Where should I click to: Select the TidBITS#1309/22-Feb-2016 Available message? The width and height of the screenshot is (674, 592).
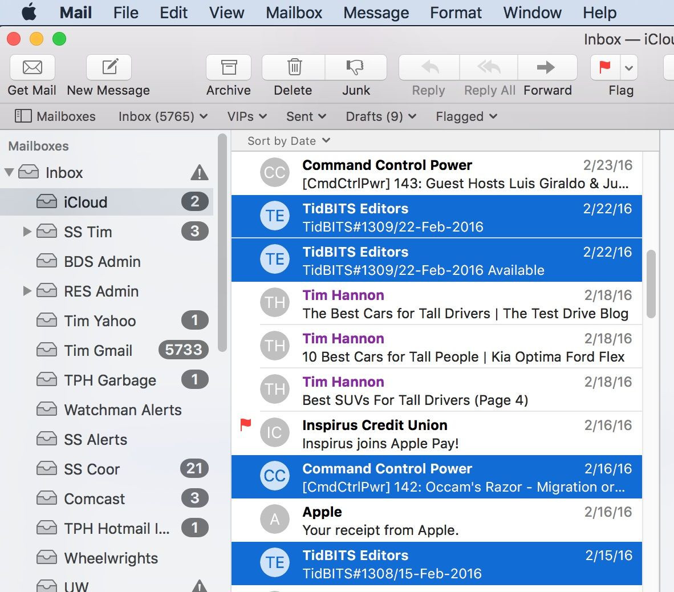pyautogui.click(x=437, y=260)
